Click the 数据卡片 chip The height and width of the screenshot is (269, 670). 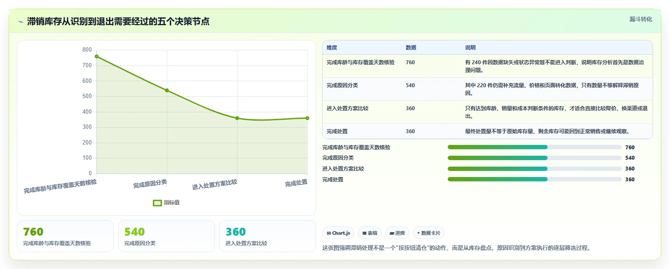pos(429,233)
